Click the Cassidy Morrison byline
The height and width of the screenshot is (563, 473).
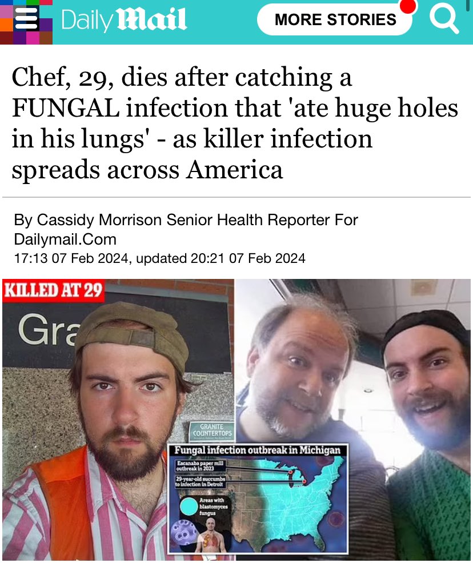[67, 219]
